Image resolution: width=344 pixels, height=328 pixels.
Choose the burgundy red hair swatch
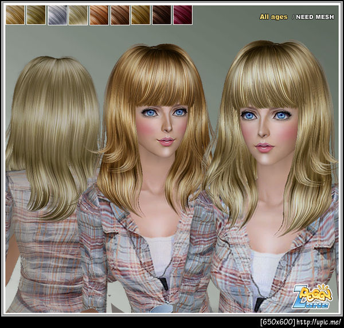point(183,15)
